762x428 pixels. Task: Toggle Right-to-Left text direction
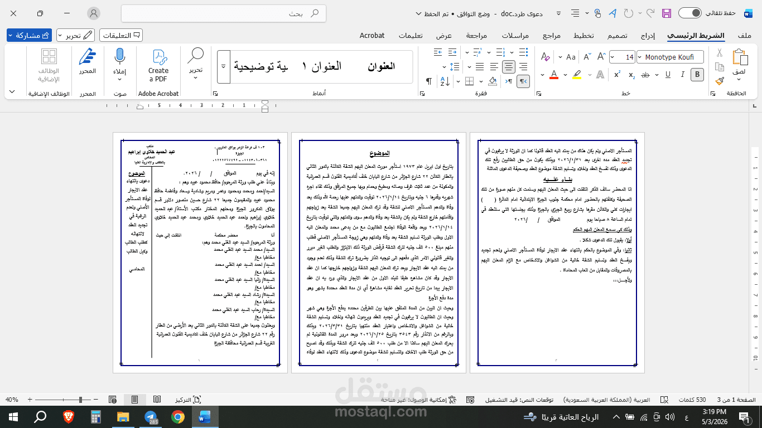pos(523,81)
